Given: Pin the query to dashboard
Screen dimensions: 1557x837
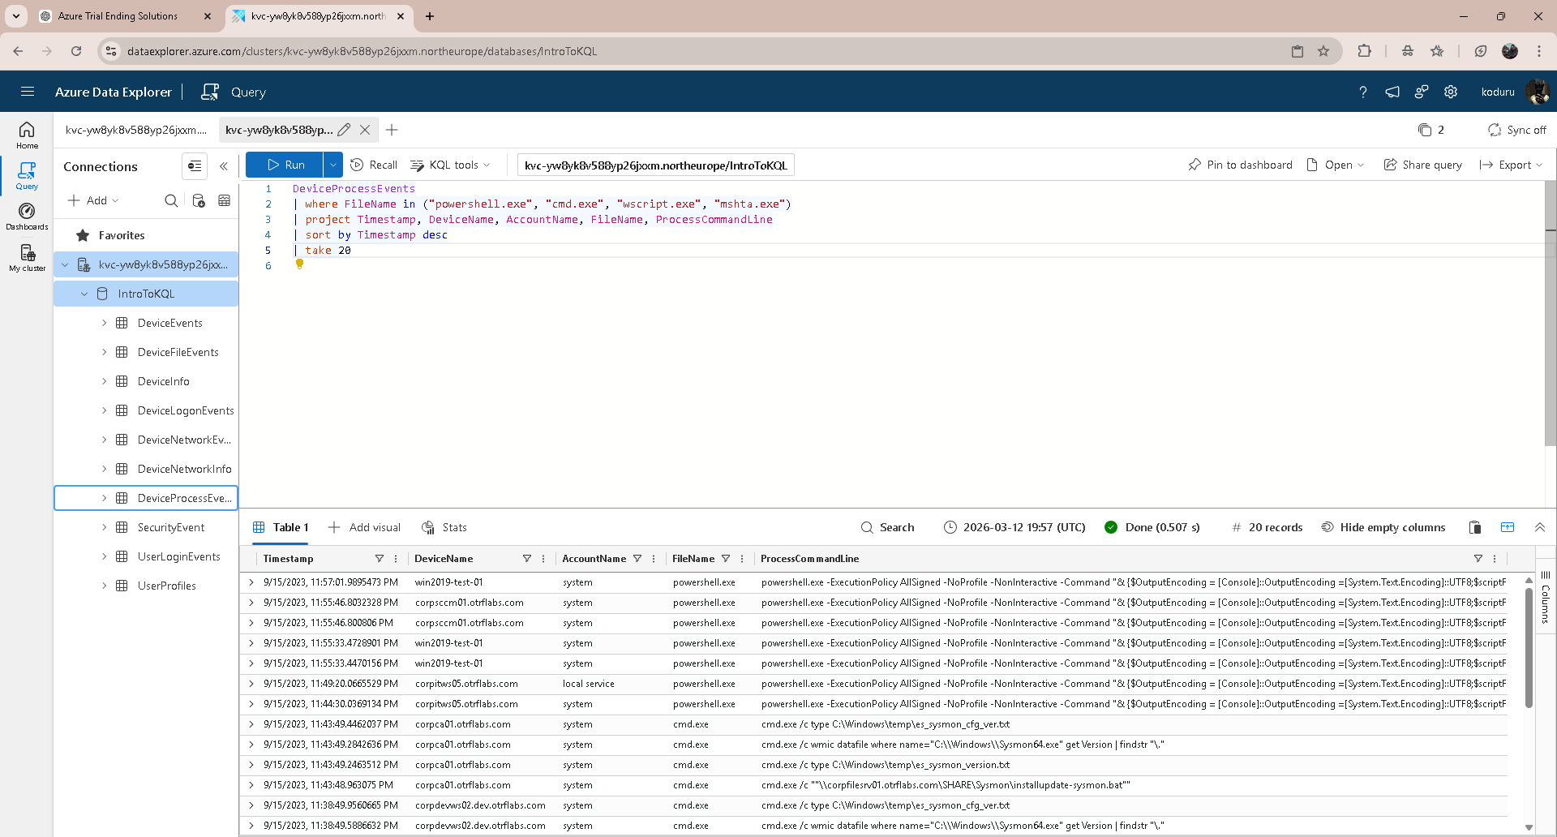Looking at the screenshot, I should point(1240,165).
